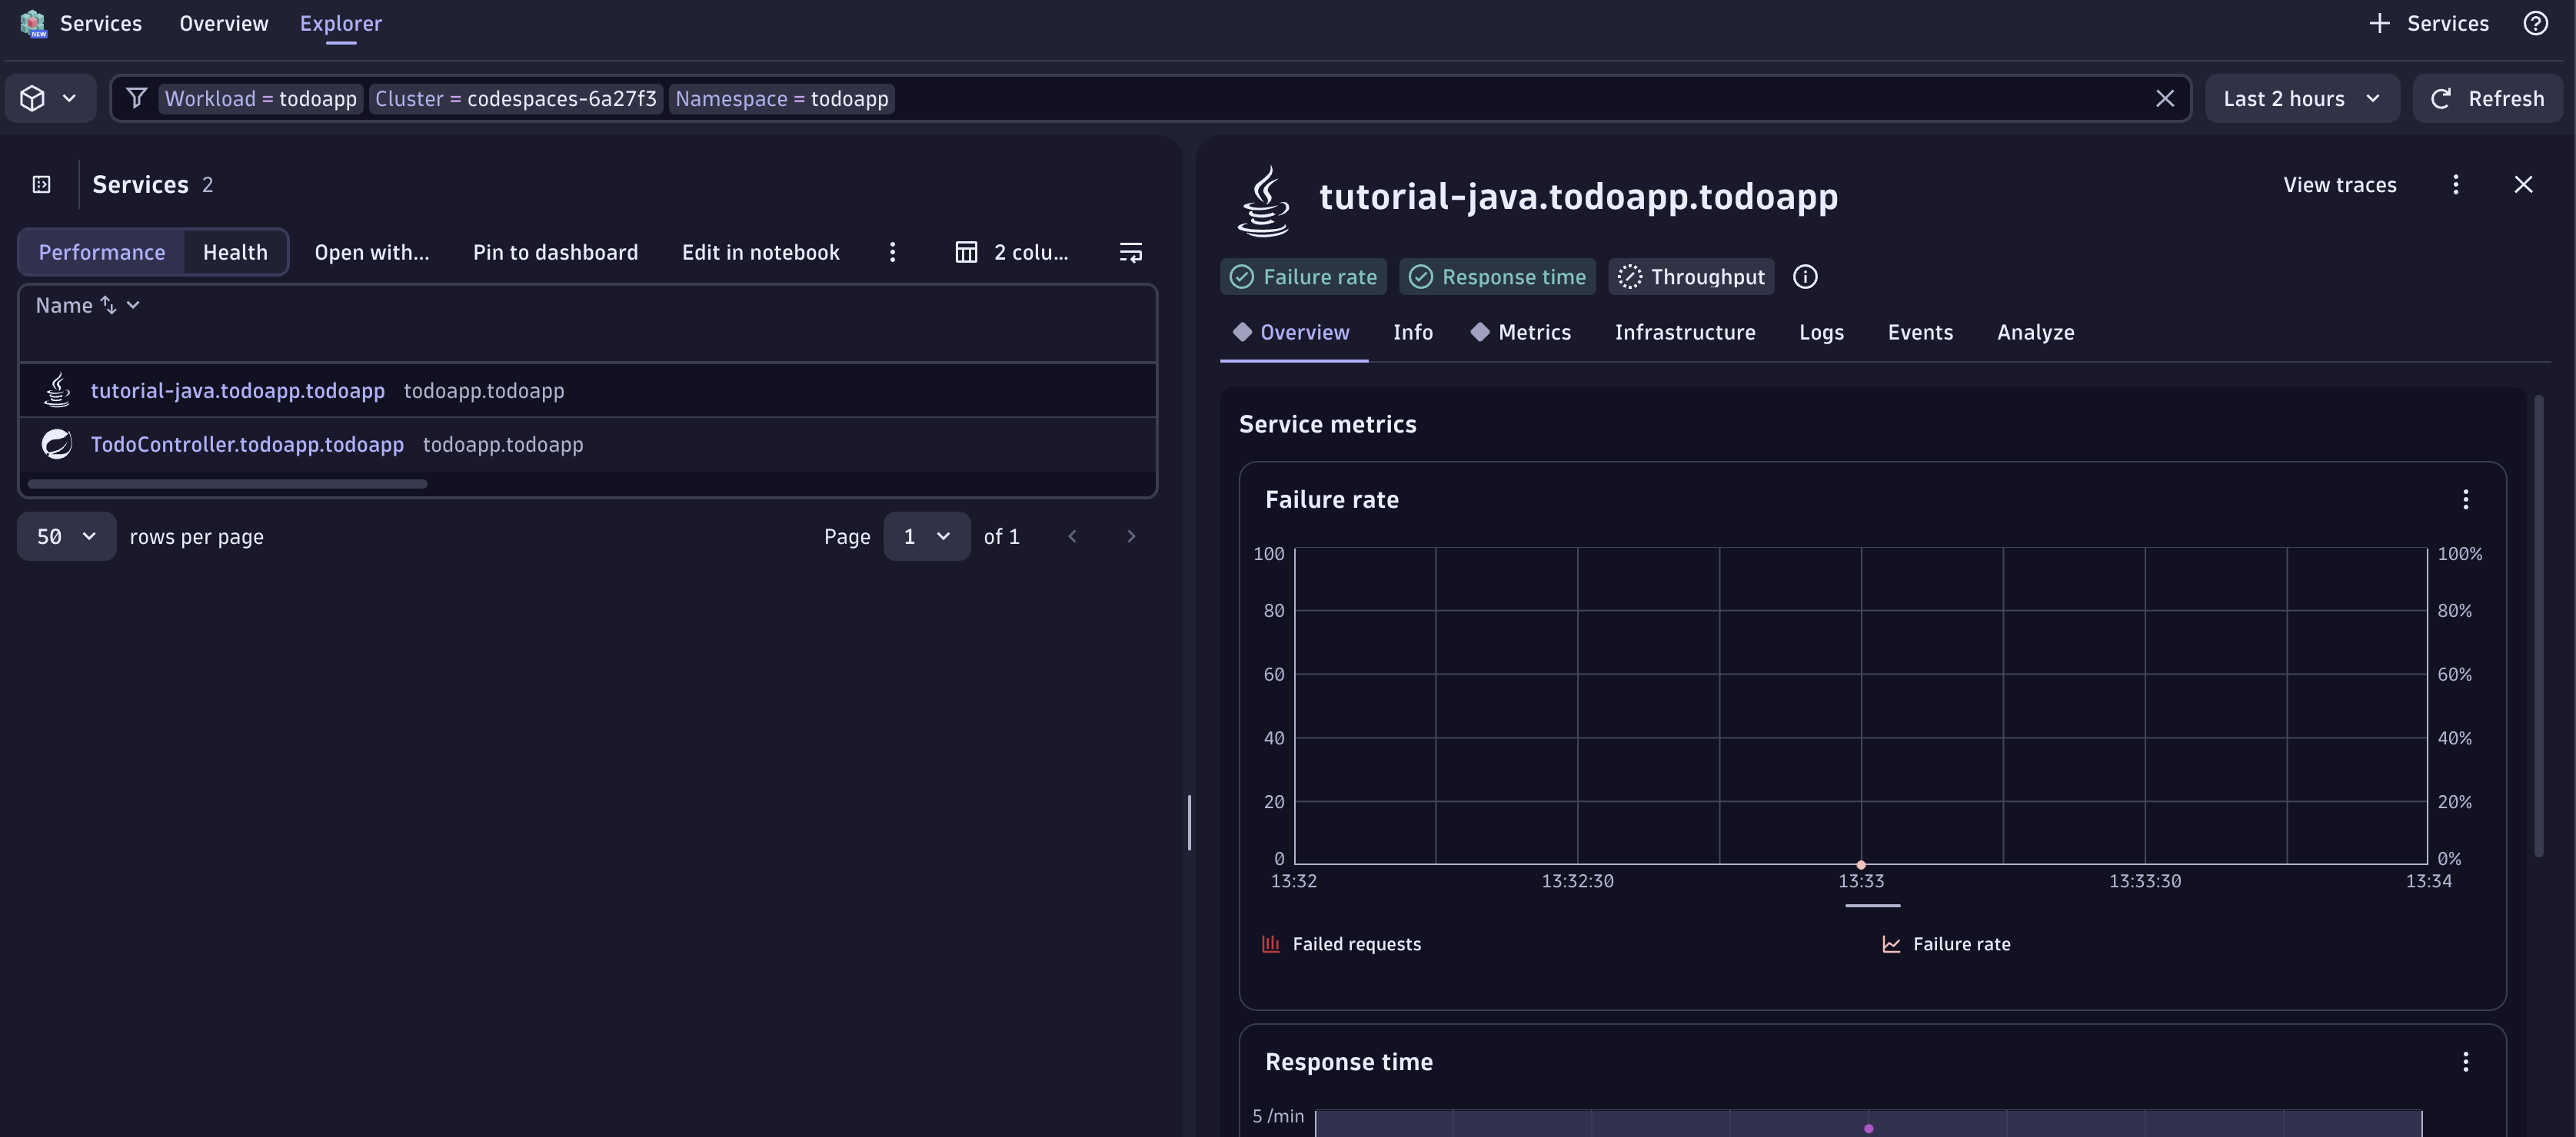Click the large Java logo in detail header

click(1263, 201)
